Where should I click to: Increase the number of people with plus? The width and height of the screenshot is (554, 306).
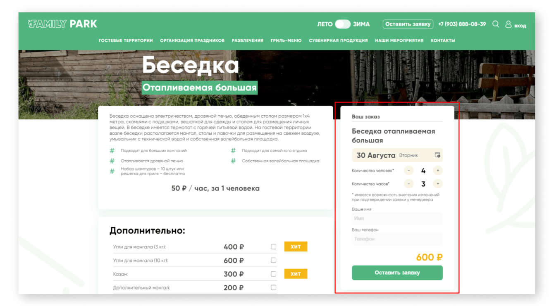tap(438, 171)
